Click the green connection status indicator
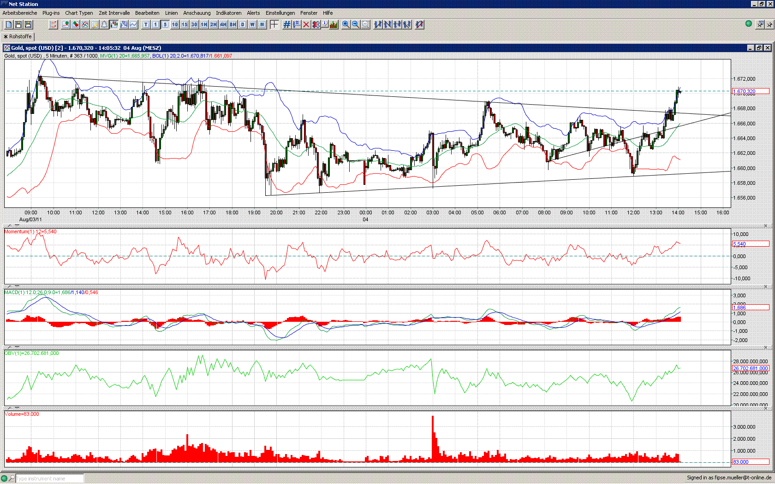This screenshot has height=484, width=775. (x=749, y=24)
